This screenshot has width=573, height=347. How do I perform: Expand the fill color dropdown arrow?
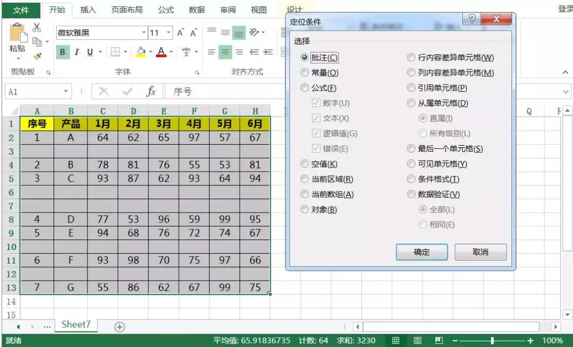click(150, 52)
